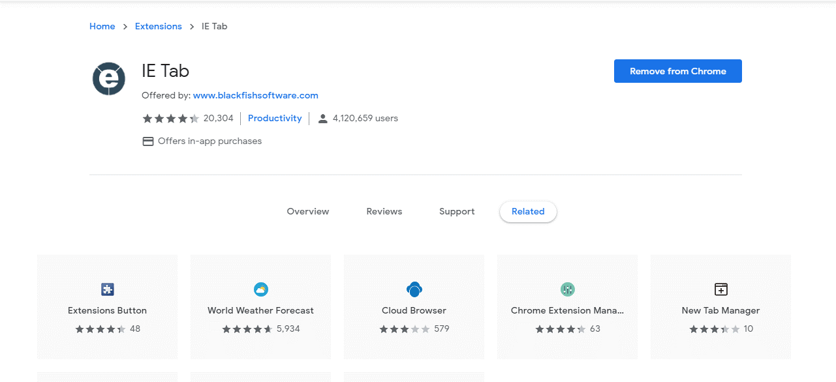Click the Remove from Chrome button
This screenshot has width=836, height=382.
click(x=678, y=71)
